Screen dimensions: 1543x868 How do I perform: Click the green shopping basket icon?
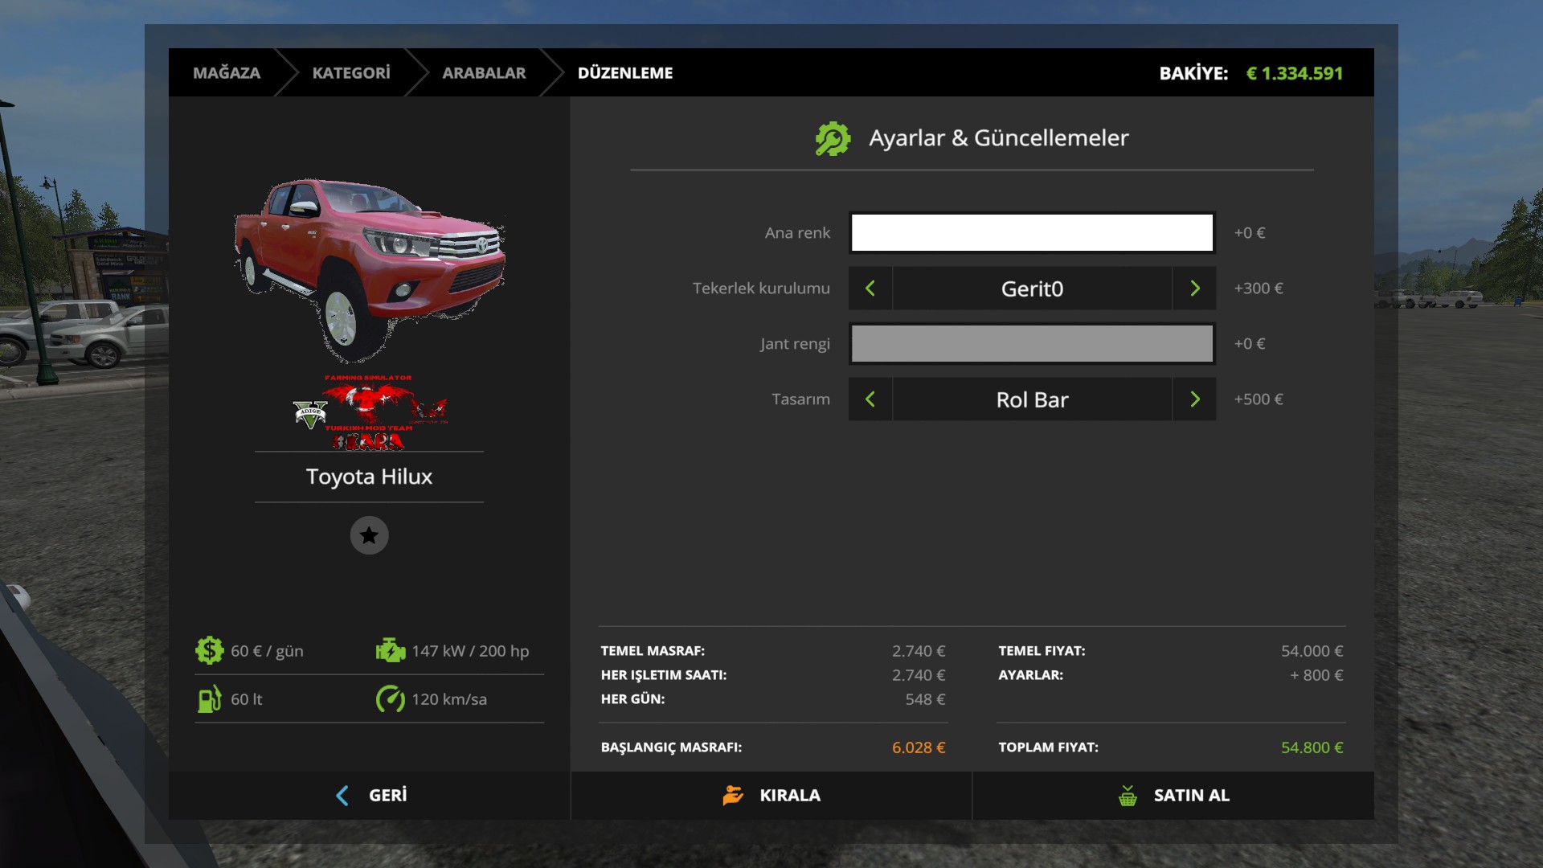coord(1128,796)
